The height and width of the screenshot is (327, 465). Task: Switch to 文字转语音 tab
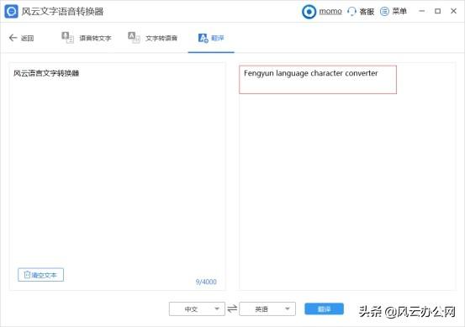click(161, 38)
